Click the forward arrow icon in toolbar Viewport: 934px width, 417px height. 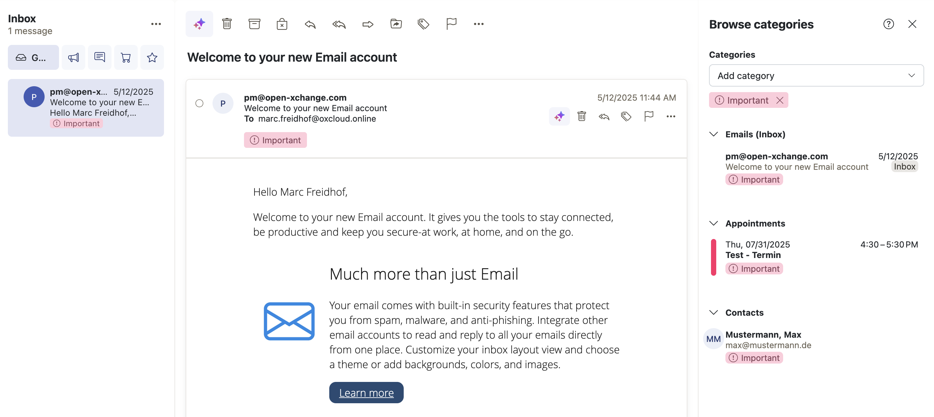point(367,24)
